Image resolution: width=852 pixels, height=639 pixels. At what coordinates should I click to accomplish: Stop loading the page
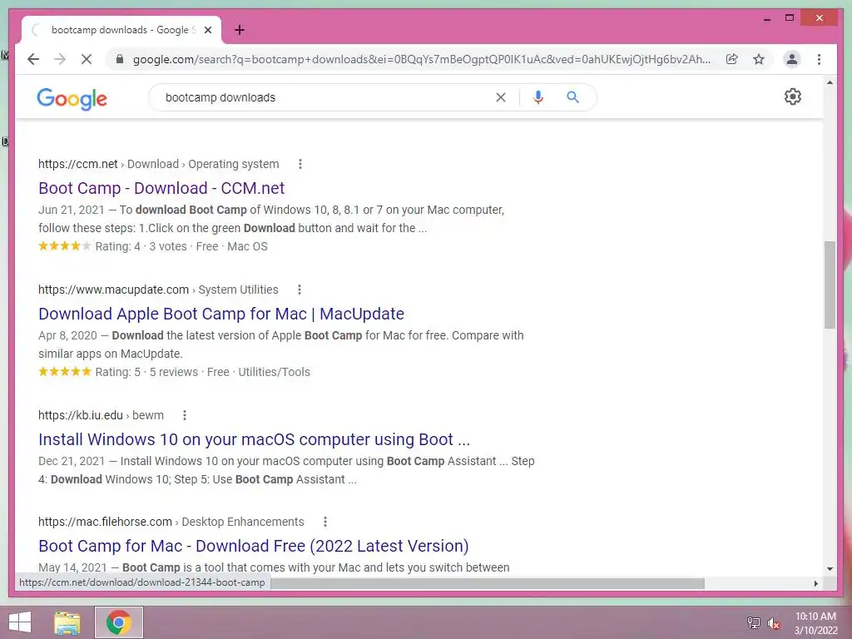[x=87, y=59]
